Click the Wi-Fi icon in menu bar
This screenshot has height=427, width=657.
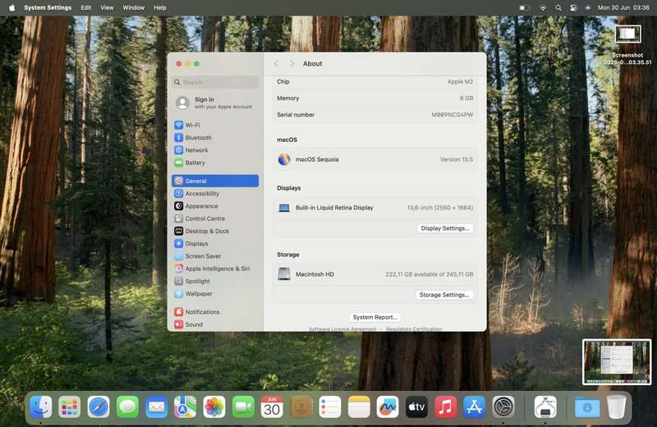click(x=543, y=7)
